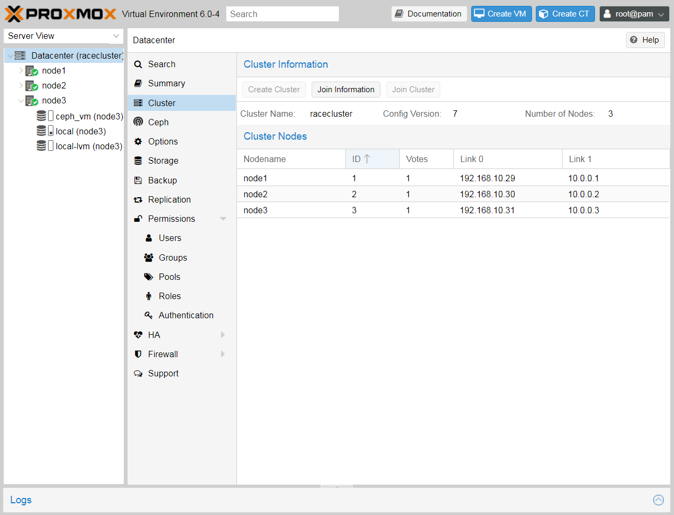Image resolution: width=674 pixels, height=515 pixels.
Task: Collapse node3 in the tree
Action: point(21,100)
